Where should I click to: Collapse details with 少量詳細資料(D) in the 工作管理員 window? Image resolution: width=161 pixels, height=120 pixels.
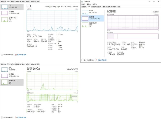point(89,60)
